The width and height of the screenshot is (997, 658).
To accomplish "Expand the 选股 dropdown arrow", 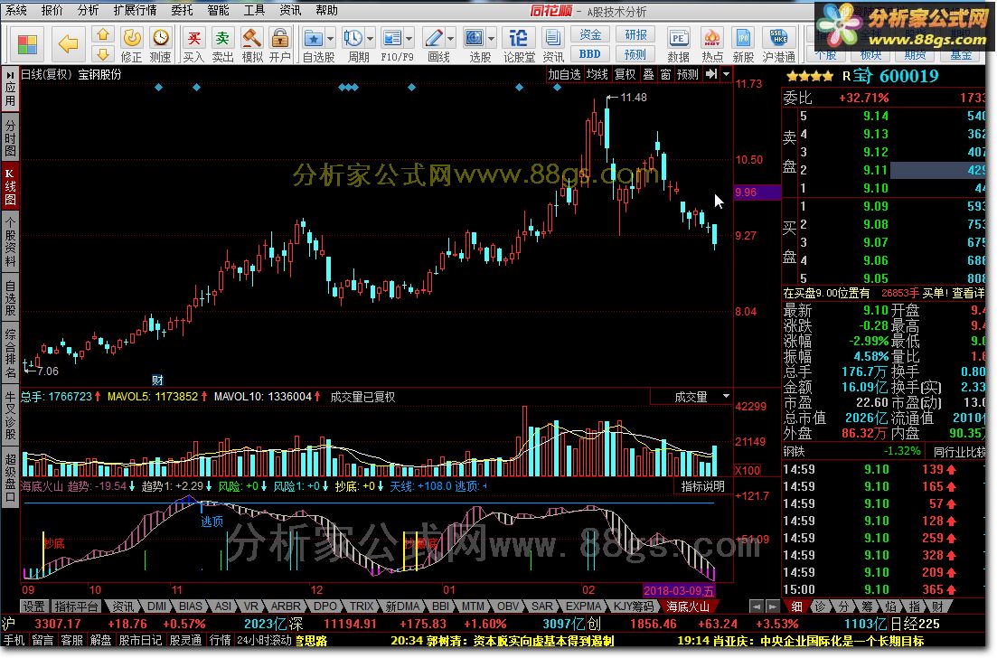I will pos(491,39).
